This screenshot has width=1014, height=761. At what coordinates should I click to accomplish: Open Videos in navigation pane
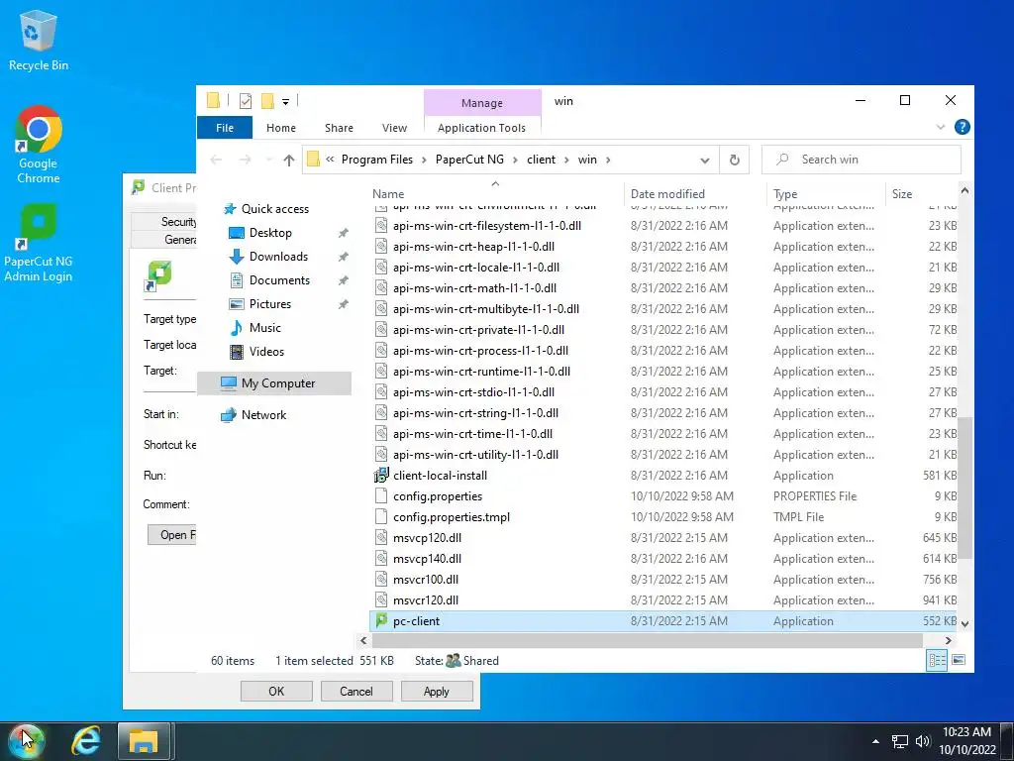(x=266, y=352)
